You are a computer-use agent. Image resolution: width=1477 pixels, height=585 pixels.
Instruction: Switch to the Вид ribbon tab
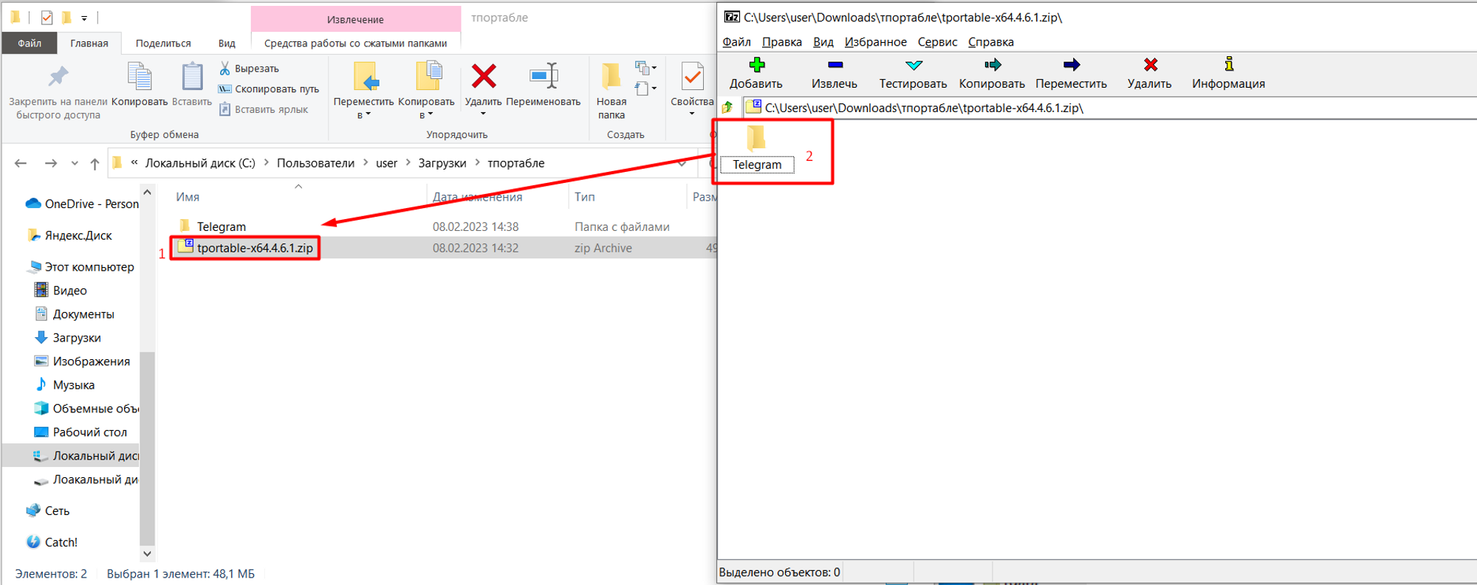[x=227, y=44]
